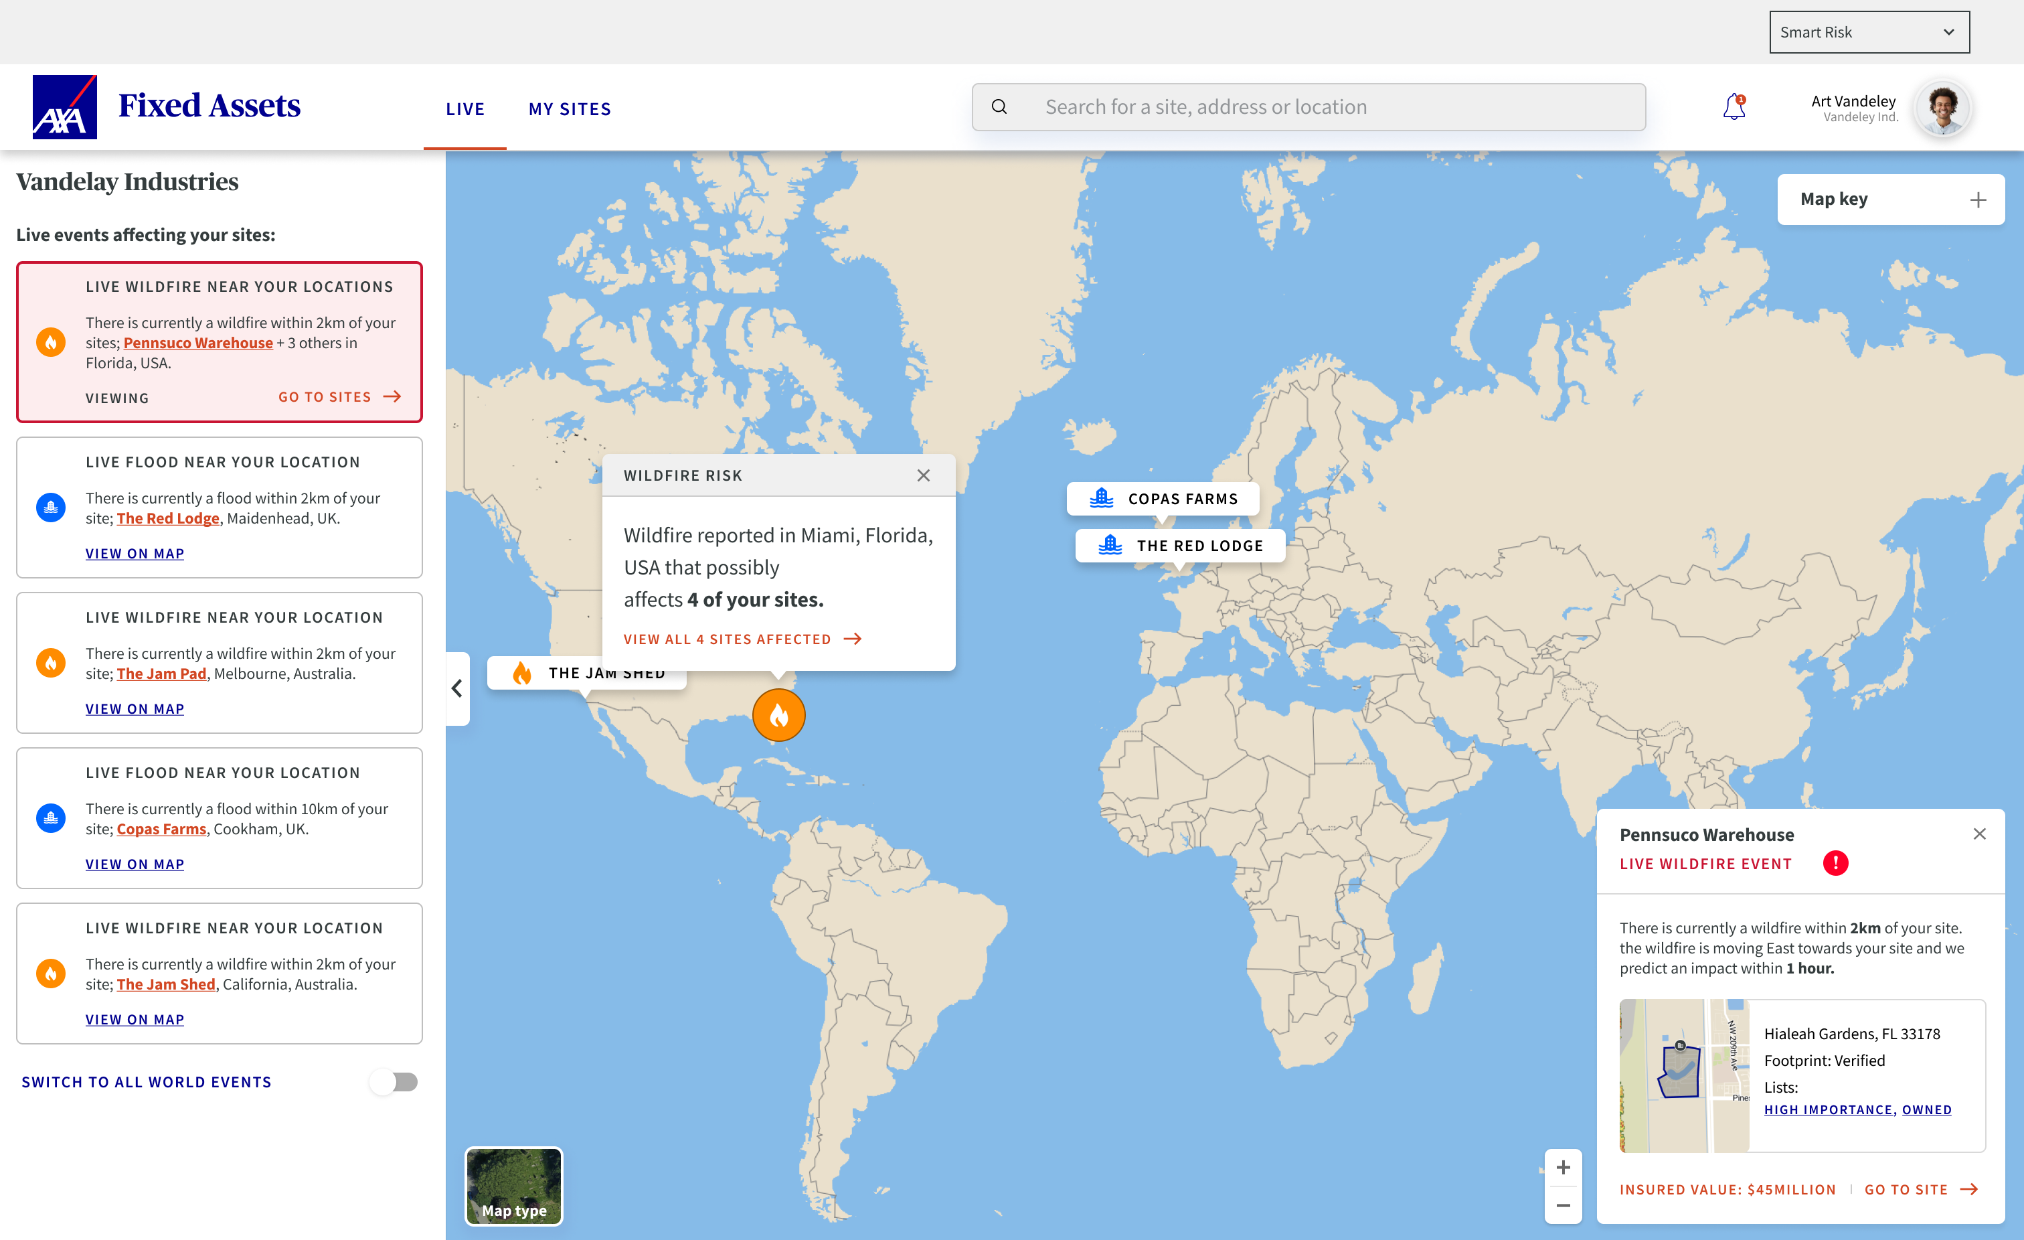Click the Copas Farms map label

click(x=1163, y=499)
